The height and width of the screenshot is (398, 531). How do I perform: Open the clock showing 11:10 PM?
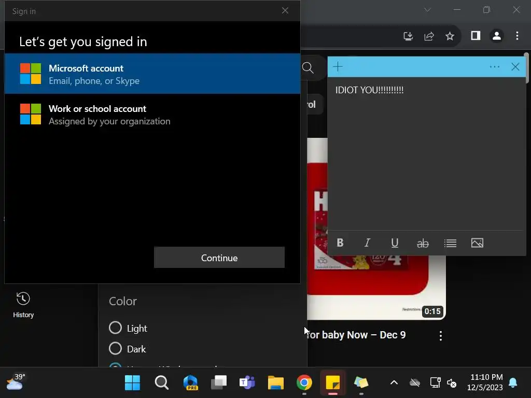pos(485,382)
